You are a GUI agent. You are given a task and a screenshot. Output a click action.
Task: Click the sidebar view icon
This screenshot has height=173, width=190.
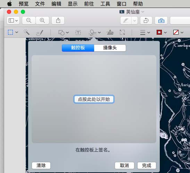pos(11,20)
